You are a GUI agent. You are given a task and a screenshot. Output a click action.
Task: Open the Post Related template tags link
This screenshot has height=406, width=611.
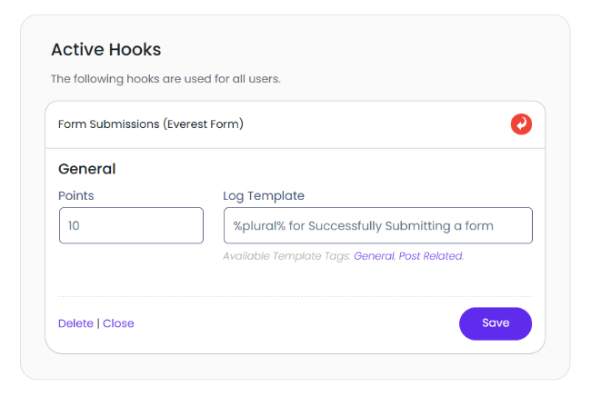click(x=431, y=256)
